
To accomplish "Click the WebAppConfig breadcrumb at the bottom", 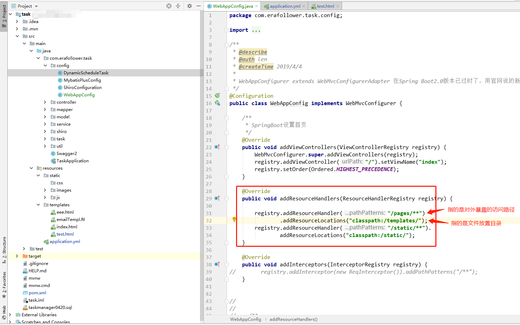I will [245, 319].
